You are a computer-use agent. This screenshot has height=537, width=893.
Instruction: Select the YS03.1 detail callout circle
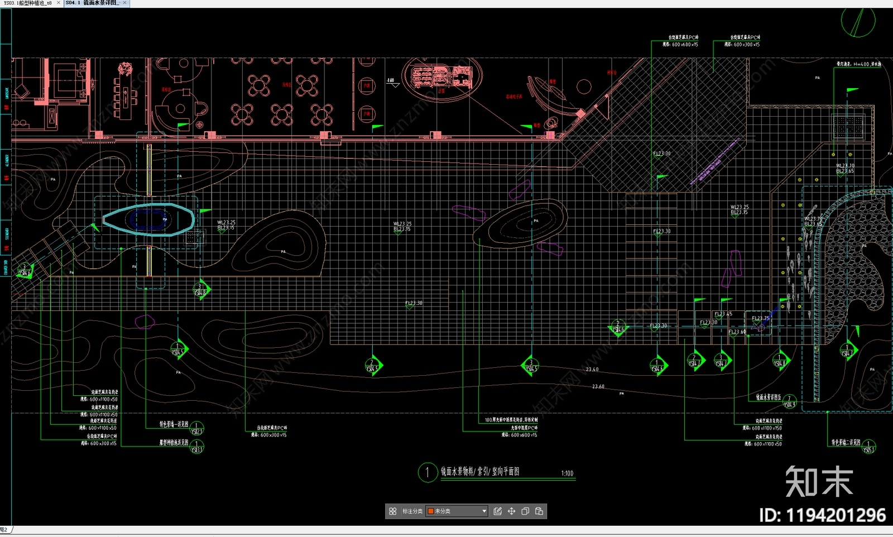(x=196, y=447)
